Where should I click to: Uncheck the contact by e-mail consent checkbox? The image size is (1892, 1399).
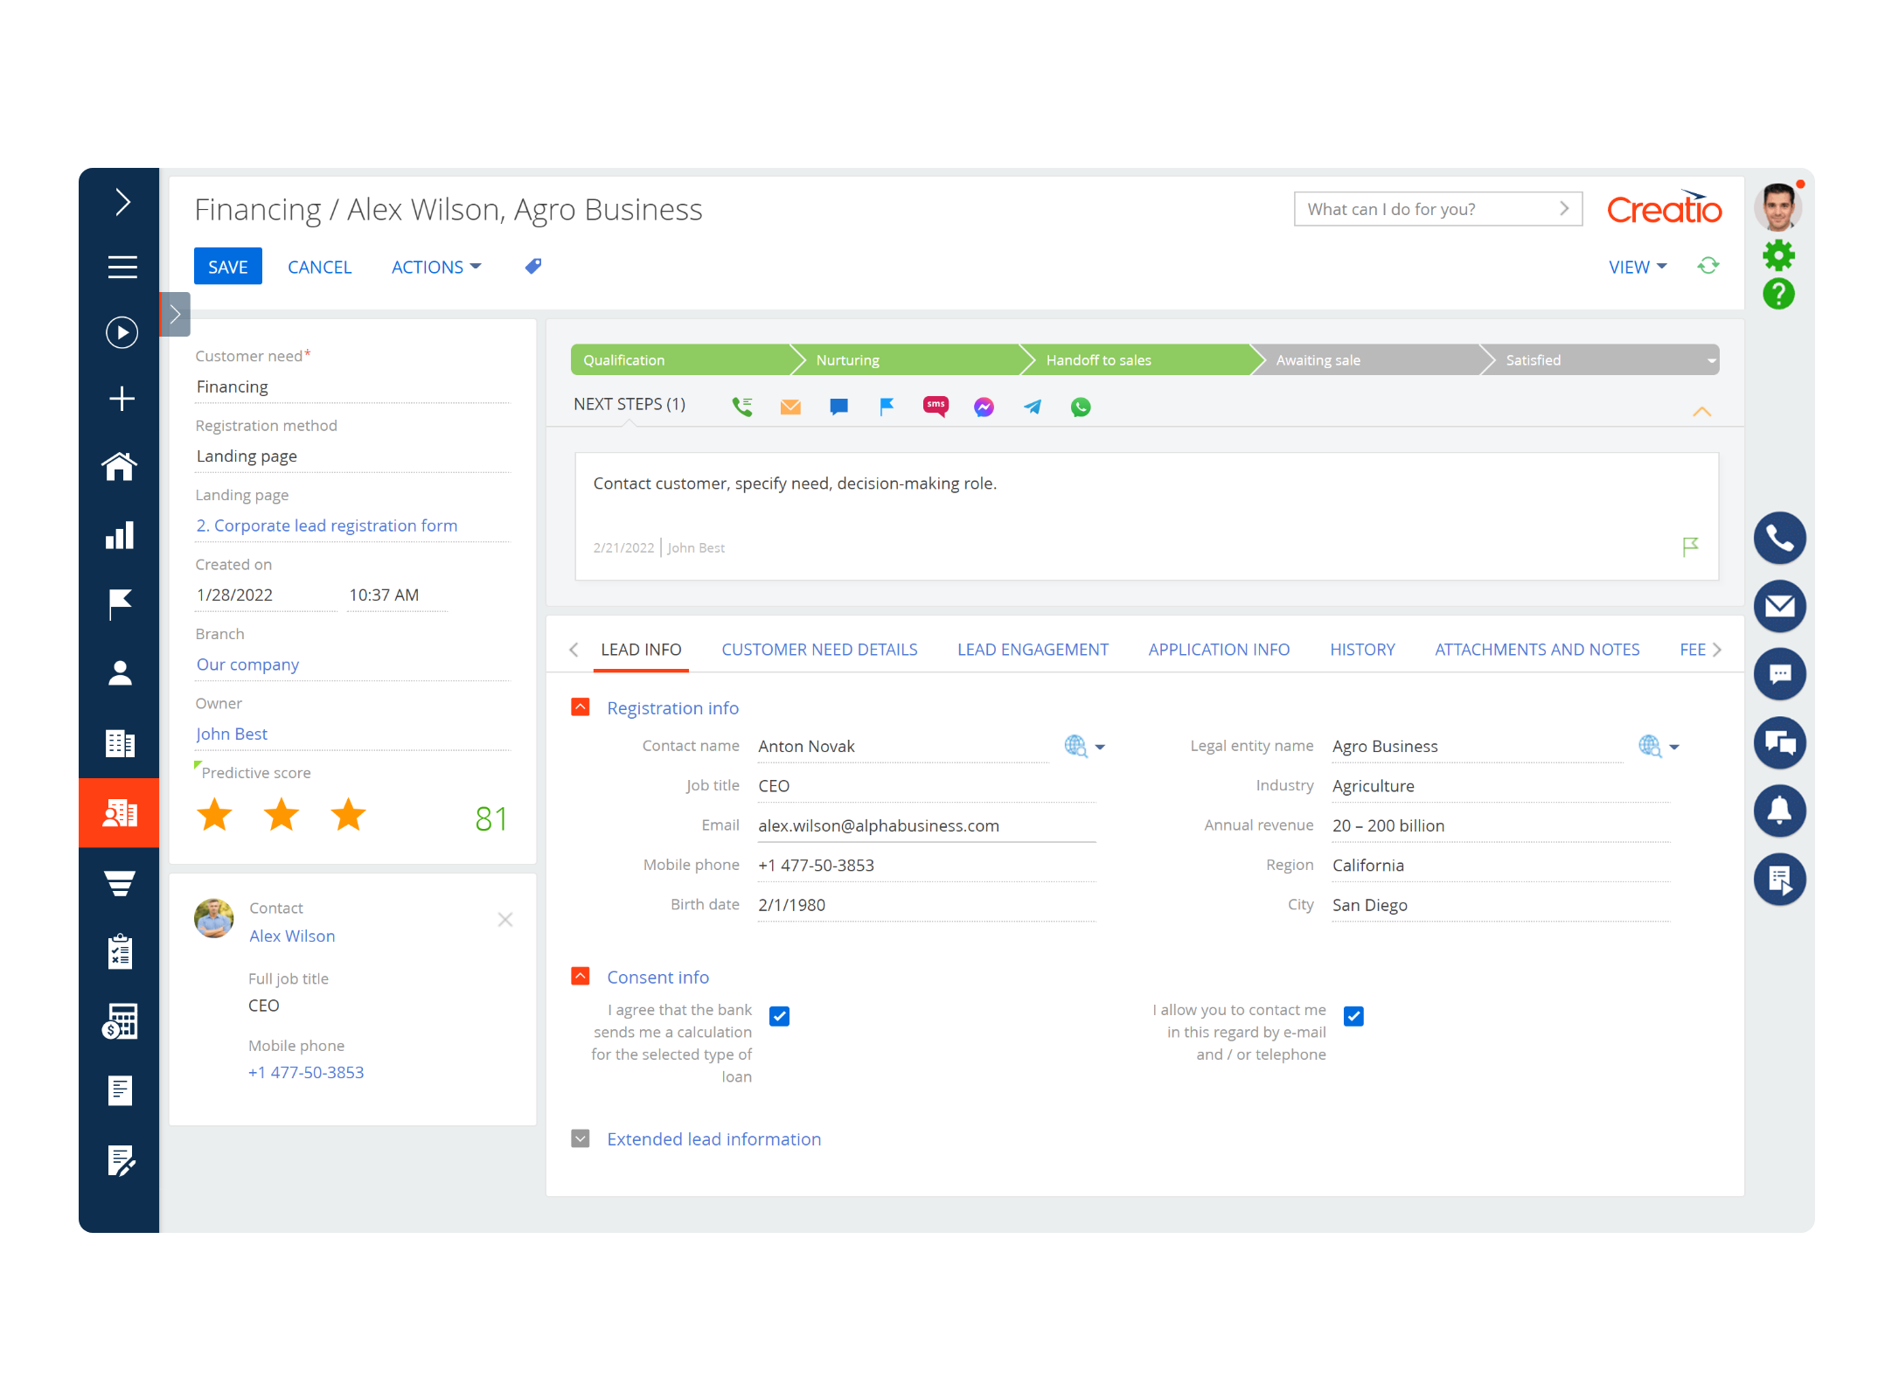(x=1353, y=1016)
